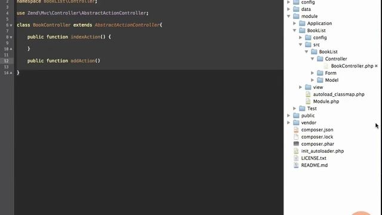Collapse the BookList module folder arrow
The height and width of the screenshot is (215, 382).
294,30
